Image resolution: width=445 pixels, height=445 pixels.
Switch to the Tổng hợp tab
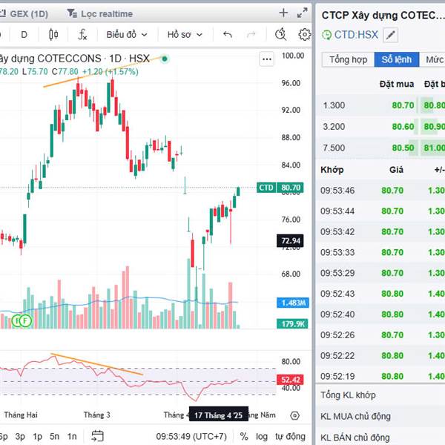pyautogui.click(x=349, y=59)
